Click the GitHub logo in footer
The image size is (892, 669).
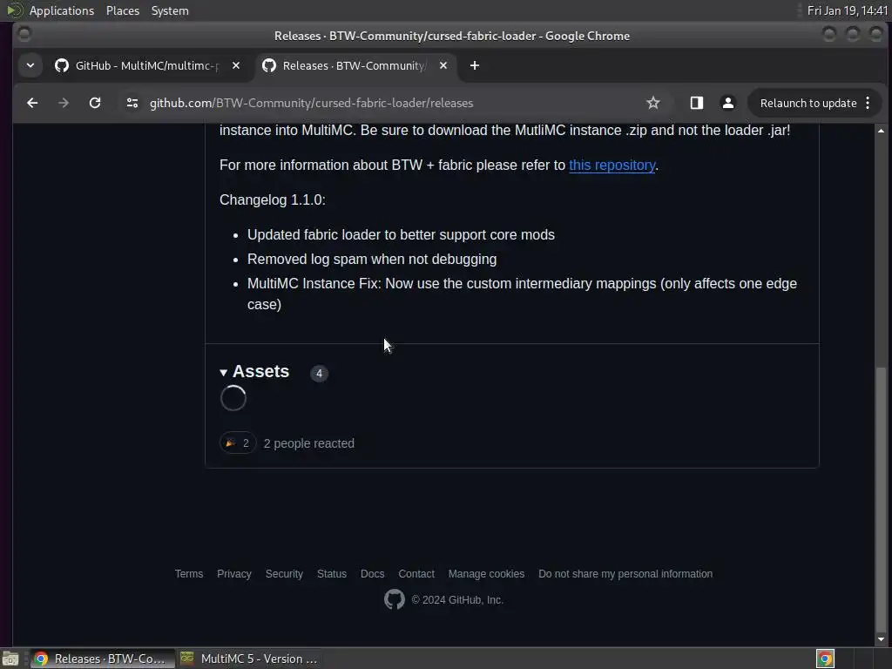pos(395,599)
